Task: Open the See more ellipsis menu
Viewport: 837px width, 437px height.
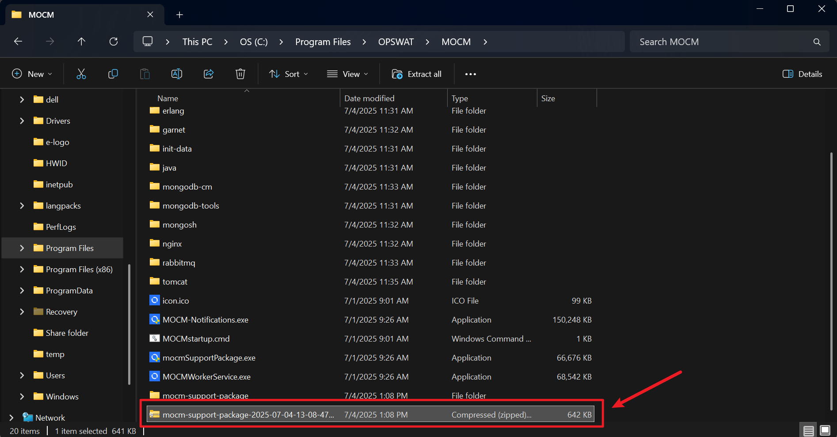Action: (x=471, y=74)
